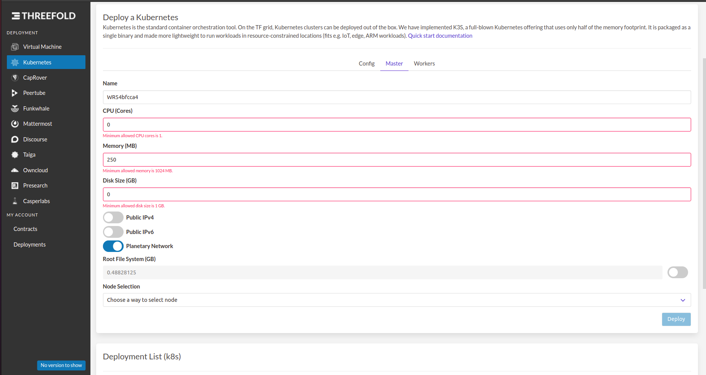706x375 pixels.
Task: Enable the Public IPv4 toggle
Action: 113,217
